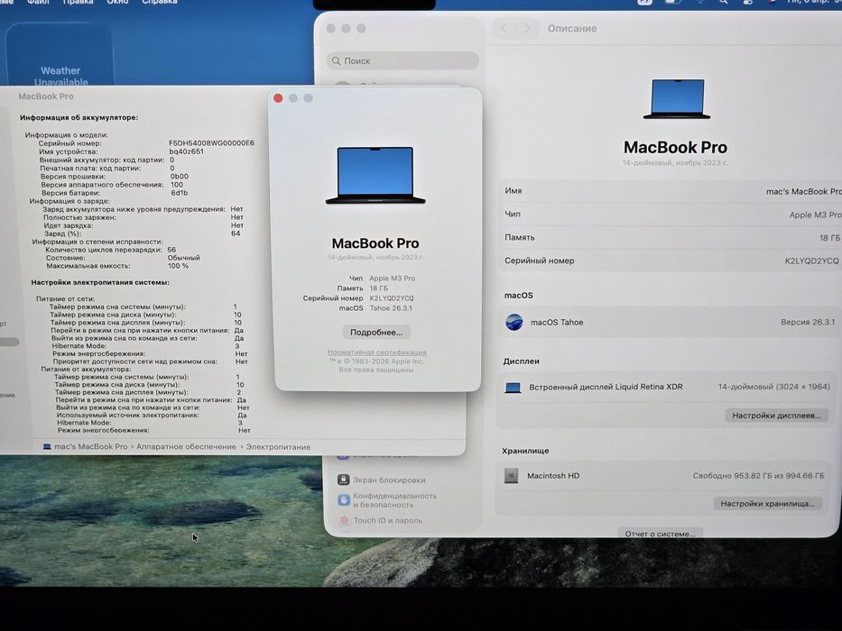Click Встроенный дисплей Liquid Retina XDR row
842x631 pixels.
click(x=668, y=387)
